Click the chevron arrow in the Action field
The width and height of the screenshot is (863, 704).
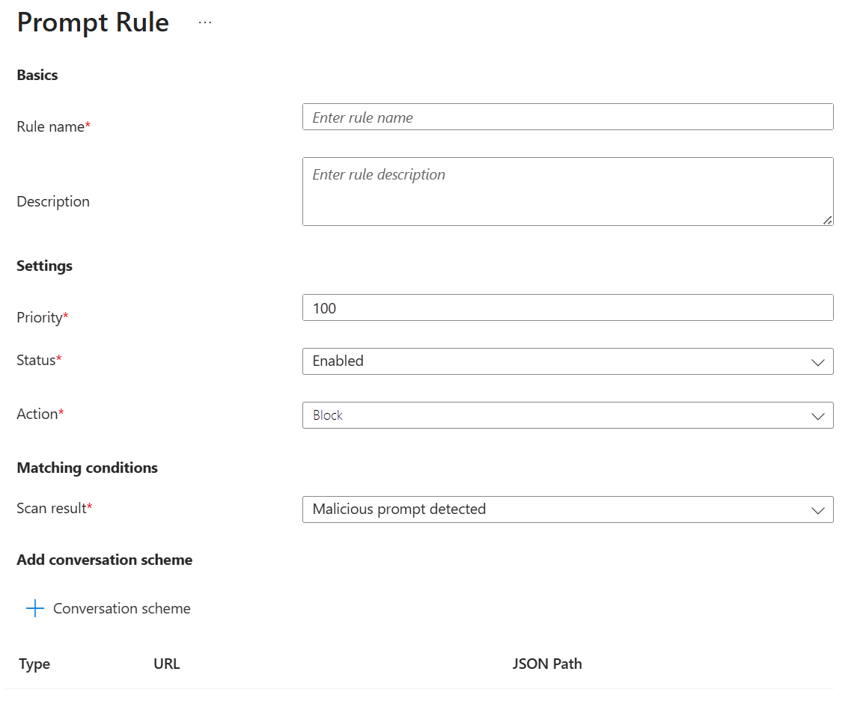tap(818, 416)
